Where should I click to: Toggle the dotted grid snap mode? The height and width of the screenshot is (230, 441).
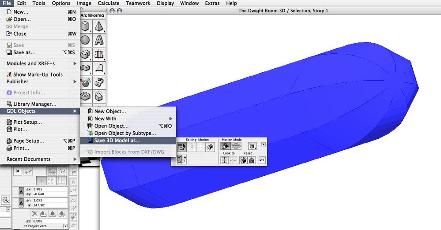tap(51, 181)
